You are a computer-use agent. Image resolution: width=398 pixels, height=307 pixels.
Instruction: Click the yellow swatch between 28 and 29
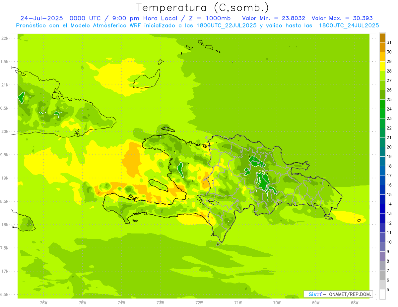click(x=382, y=66)
